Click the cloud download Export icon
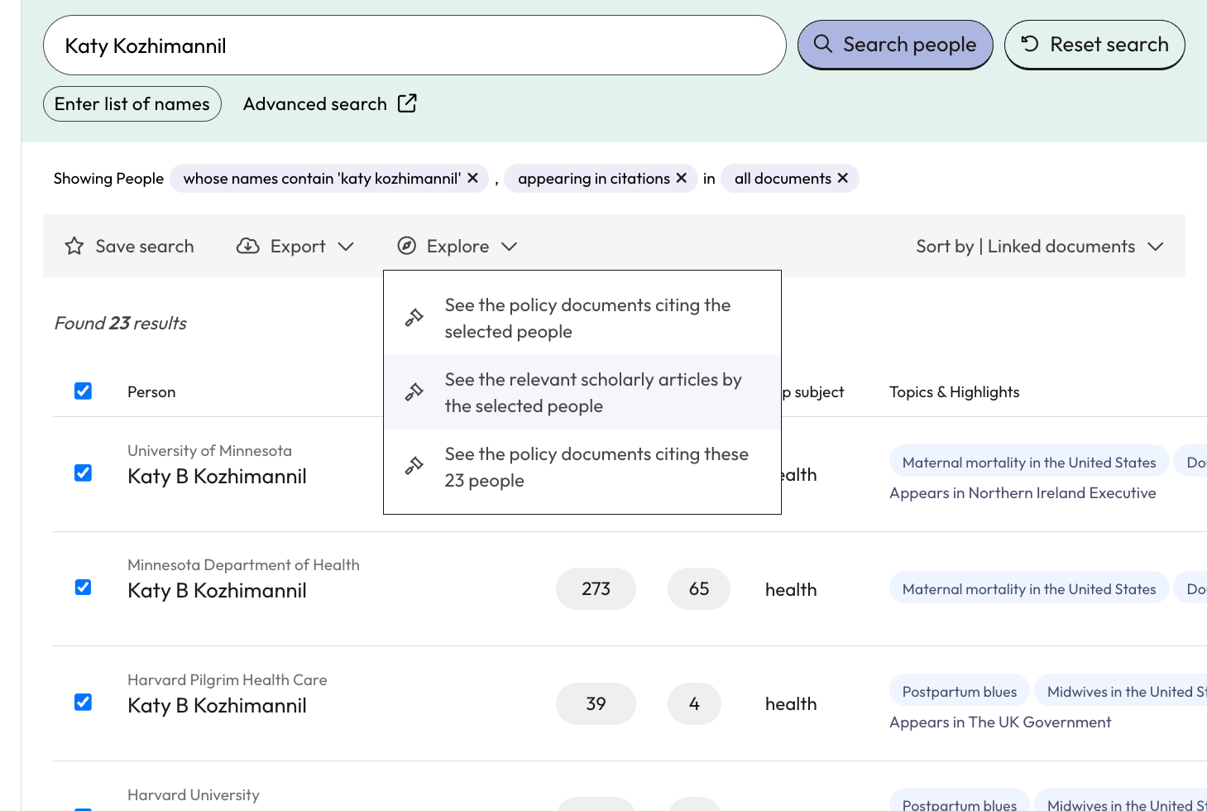This screenshot has width=1207, height=811. (248, 246)
